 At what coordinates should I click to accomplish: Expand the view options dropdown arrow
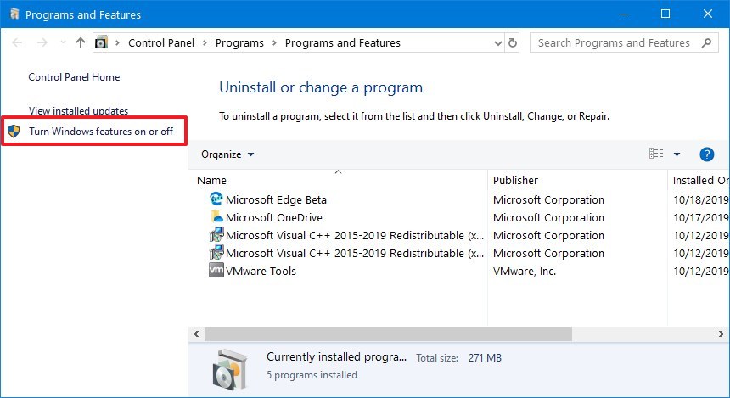pyautogui.click(x=677, y=154)
